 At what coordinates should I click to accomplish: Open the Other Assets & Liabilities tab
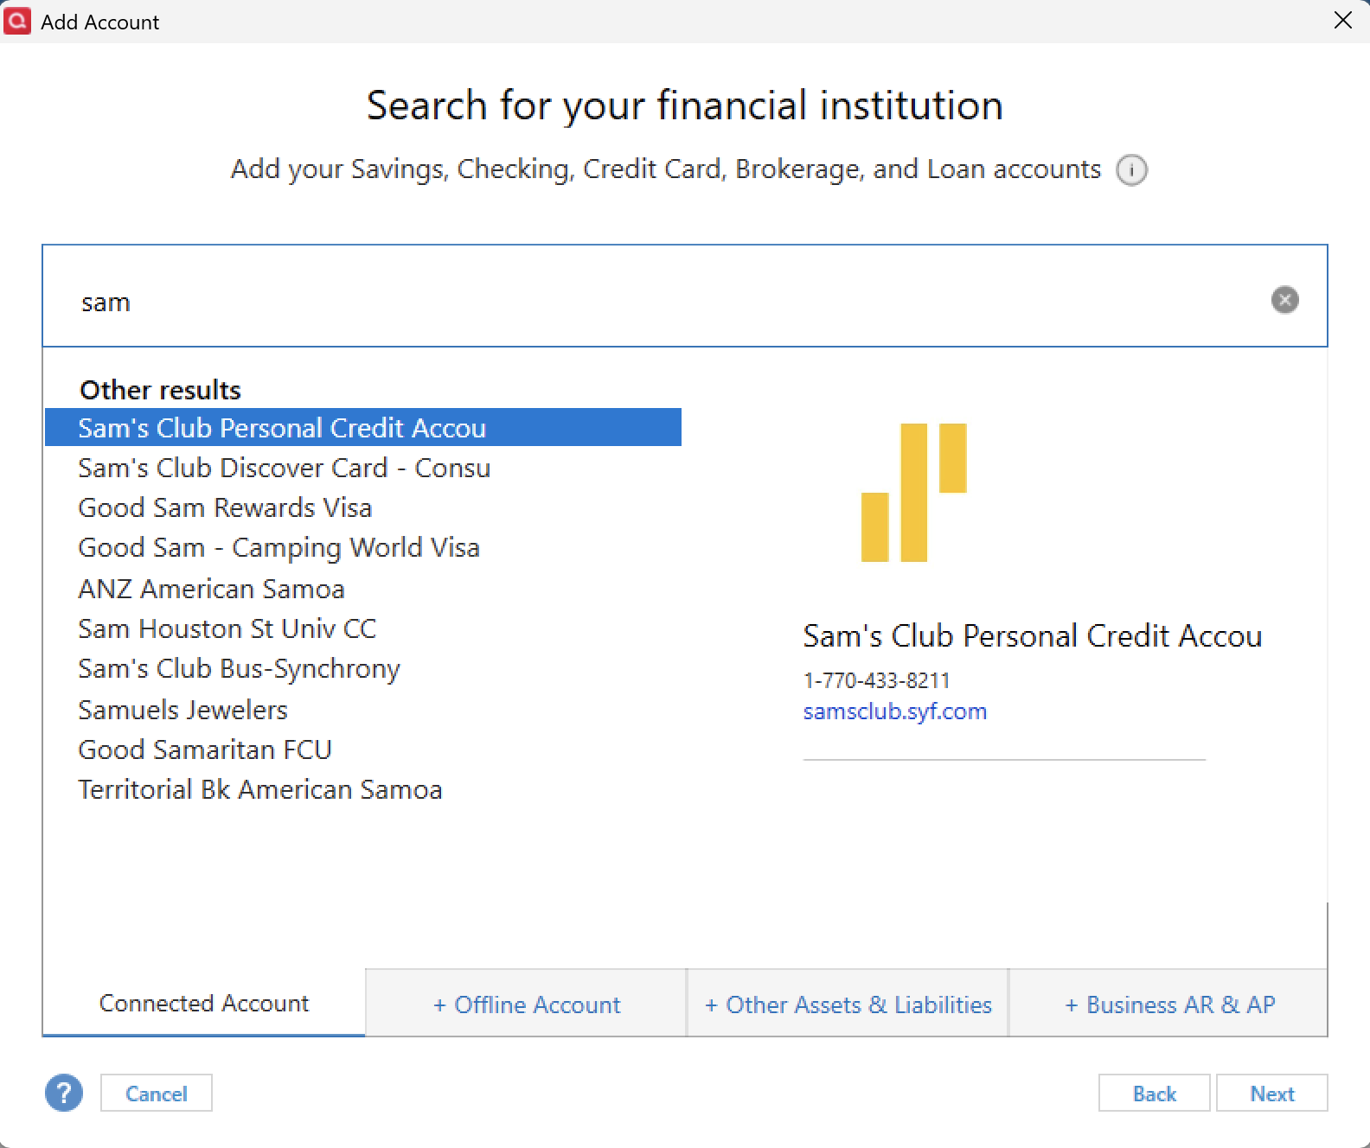click(848, 1004)
